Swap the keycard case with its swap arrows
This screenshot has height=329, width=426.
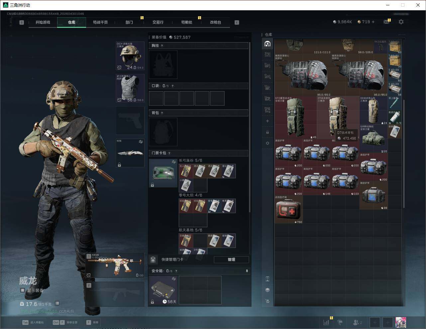click(173, 162)
